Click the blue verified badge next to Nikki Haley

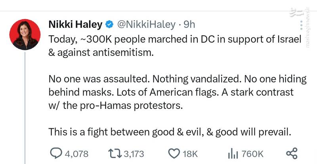click(109, 25)
